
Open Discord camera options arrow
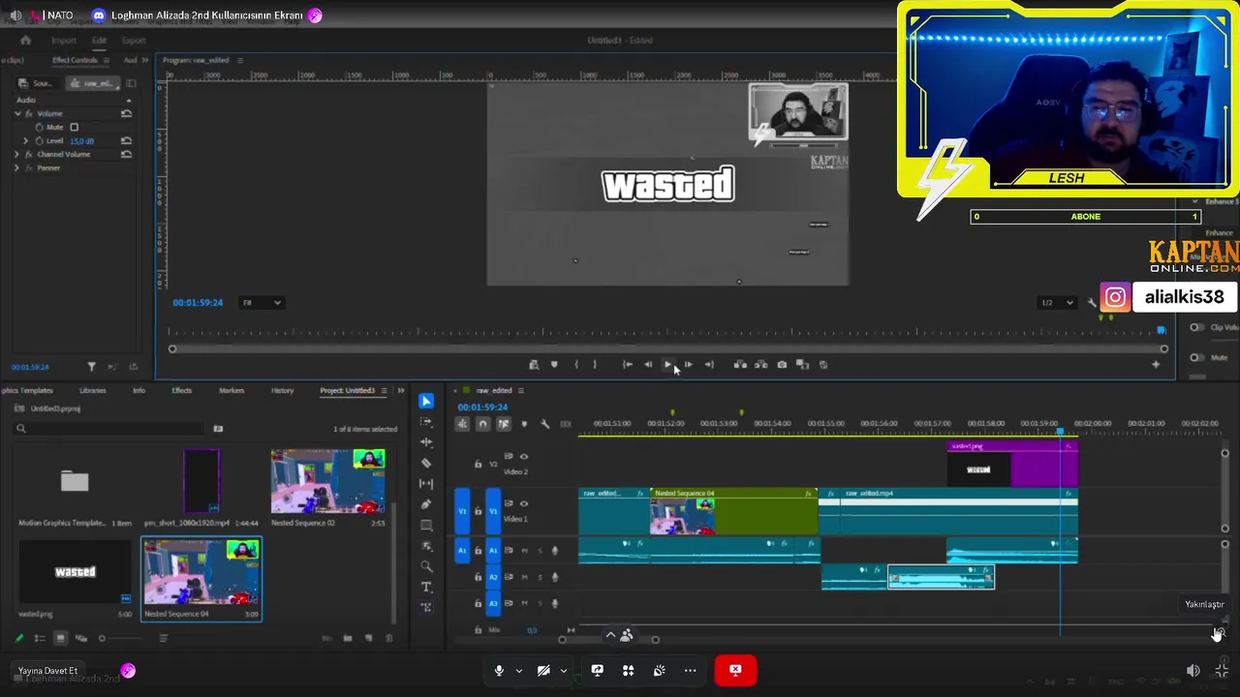(x=563, y=670)
